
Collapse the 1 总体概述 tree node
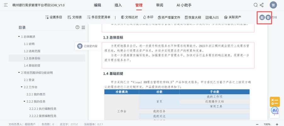[x=19, y=36]
